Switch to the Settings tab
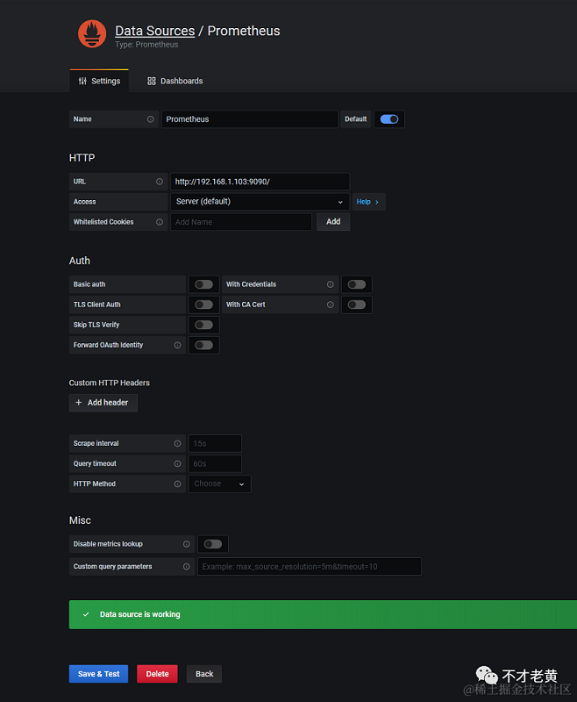The width and height of the screenshot is (577, 702). (x=99, y=81)
